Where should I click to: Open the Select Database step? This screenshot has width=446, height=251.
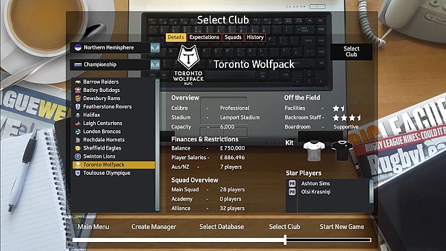221,227
